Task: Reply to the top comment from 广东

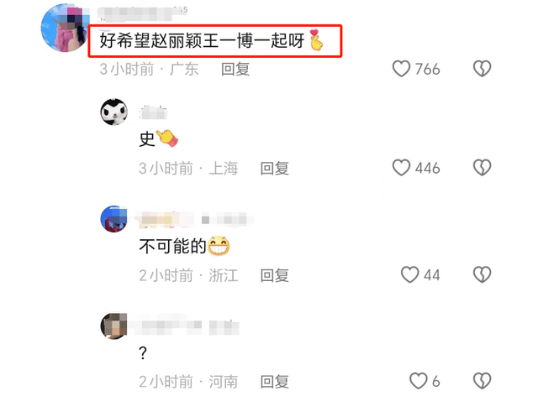Action: (x=235, y=69)
